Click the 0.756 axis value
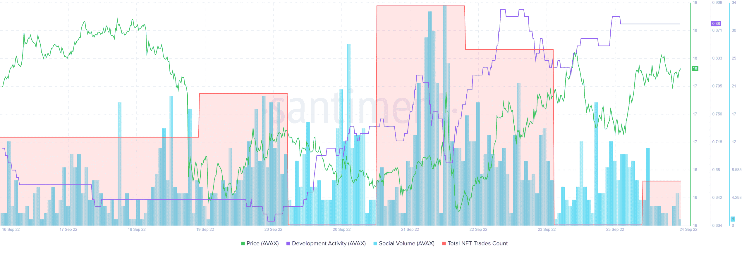749x253 pixels. 717,114
